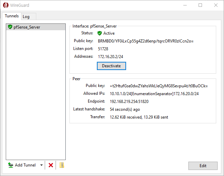Click the Add Tunnel icon

click(x=11, y=165)
